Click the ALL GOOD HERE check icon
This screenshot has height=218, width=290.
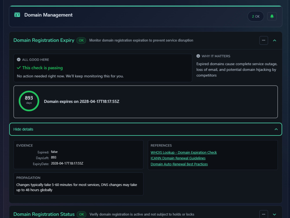[19, 60]
